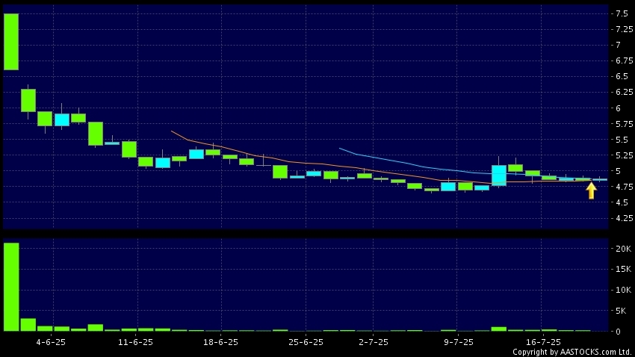Click the 15K volume axis label
This screenshot has width=635, height=357.
pyautogui.click(x=623, y=269)
